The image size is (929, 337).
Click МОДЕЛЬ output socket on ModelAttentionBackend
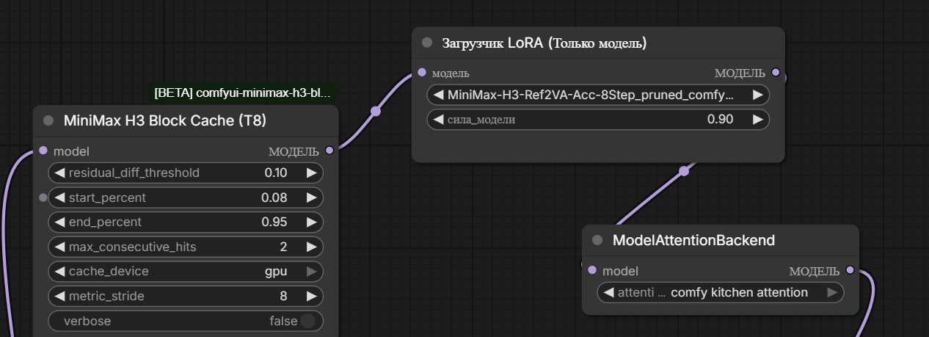850,270
